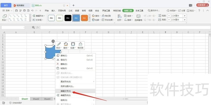Open the help question mark icon

[199, 10]
